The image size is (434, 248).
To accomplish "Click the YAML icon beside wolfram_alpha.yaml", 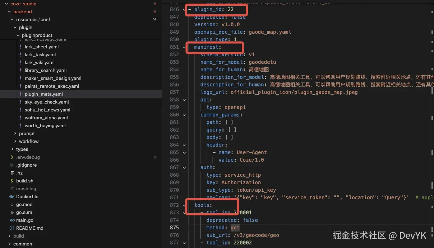I will click(x=21, y=118).
